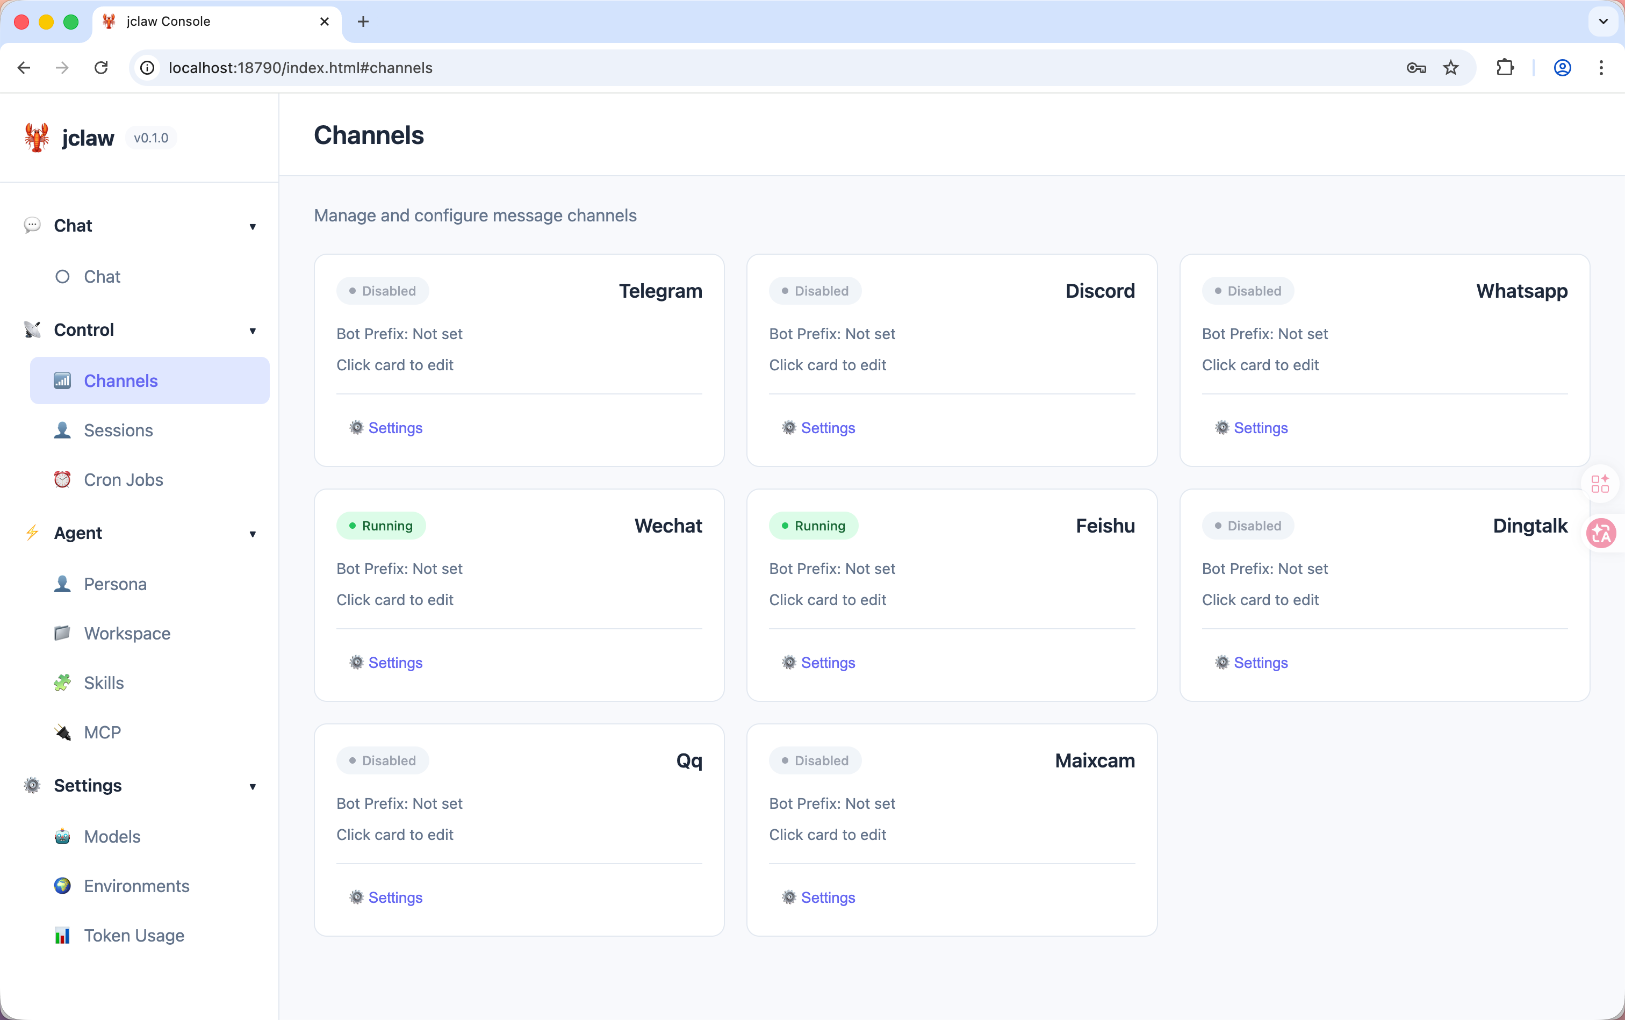Click the Dingtalk channel card title

[1530, 526]
